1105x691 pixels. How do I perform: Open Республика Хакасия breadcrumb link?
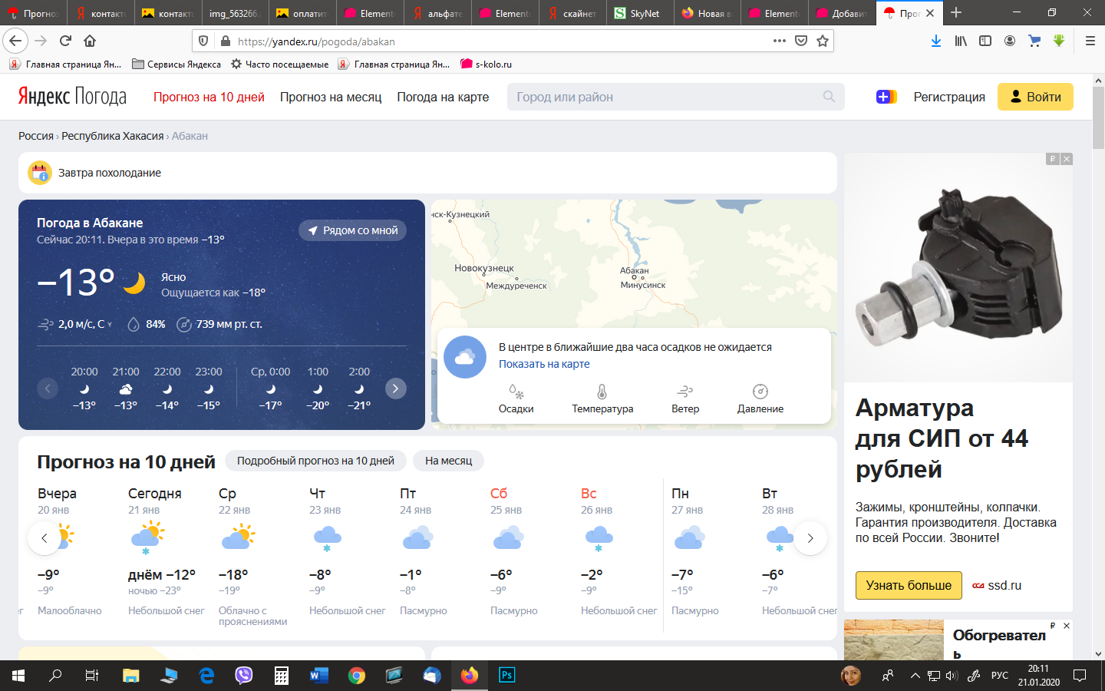[x=113, y=136]
